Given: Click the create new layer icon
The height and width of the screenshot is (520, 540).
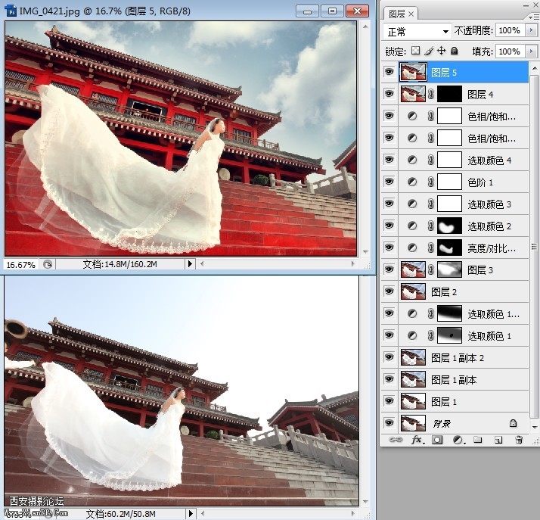Looking at the screenshot, I should pyautogui.click(x=498, y=439).
